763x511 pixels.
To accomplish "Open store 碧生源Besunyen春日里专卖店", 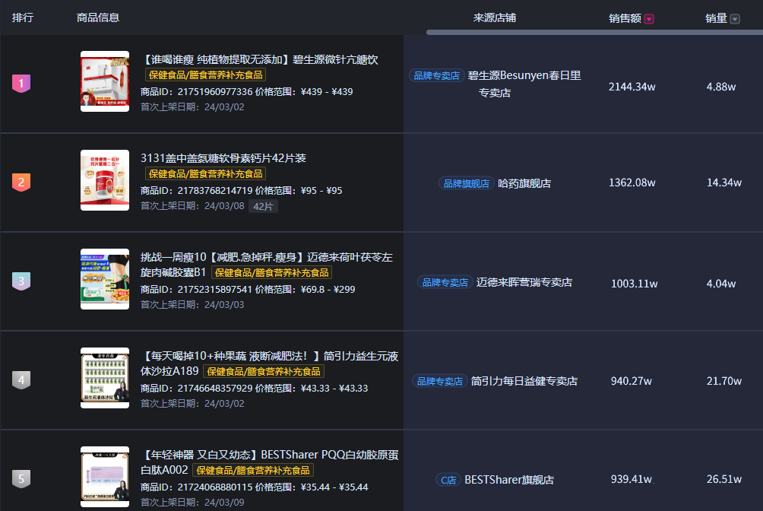I will (524, 84).
